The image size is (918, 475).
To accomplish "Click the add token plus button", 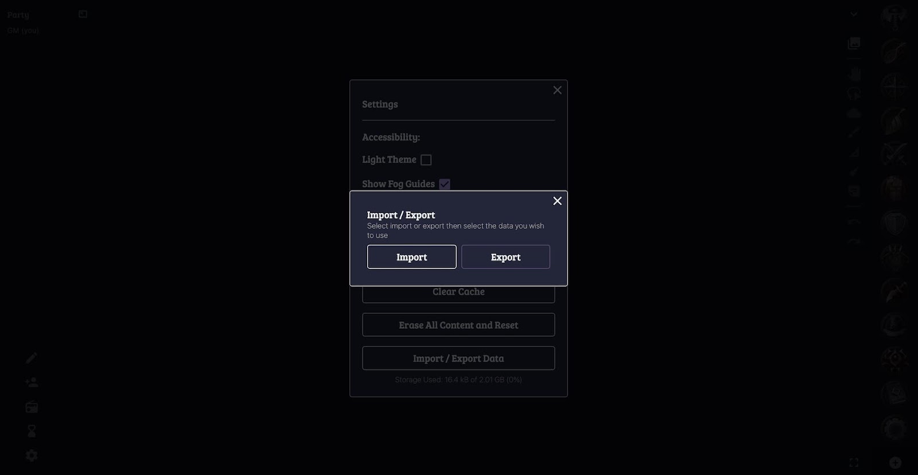I will 895,462.
